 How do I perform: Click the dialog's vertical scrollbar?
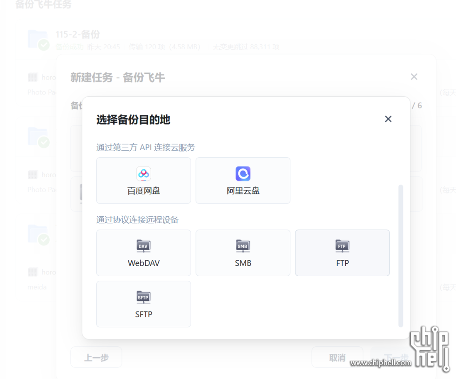[401, 256]
